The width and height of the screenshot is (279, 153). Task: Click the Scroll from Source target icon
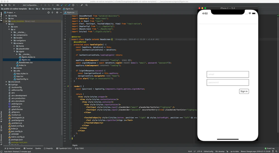(49, 12)
